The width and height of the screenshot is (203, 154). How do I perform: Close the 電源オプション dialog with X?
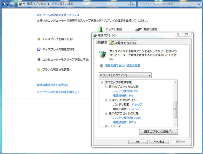pyautogui.click(x=186, y=34)
